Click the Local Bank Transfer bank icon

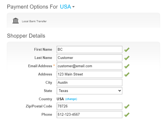pyautogui.click(x=16, y=21)
